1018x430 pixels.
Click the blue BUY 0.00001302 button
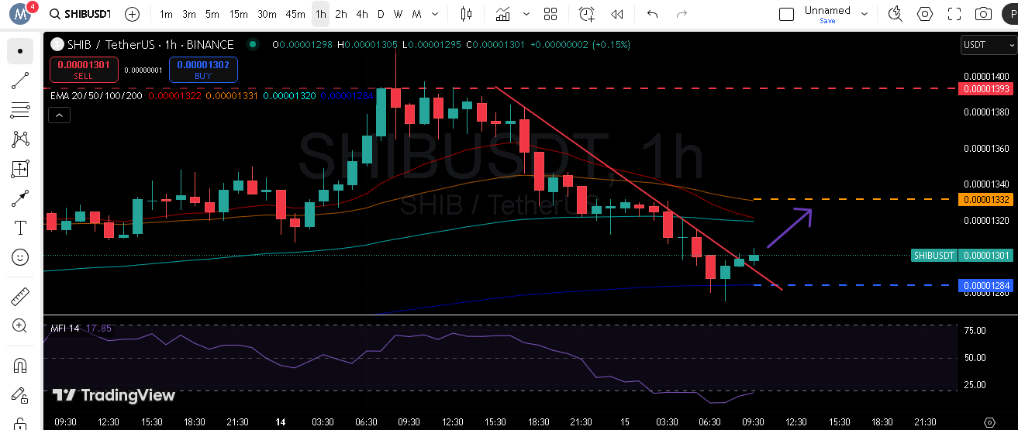coord(203,70)
